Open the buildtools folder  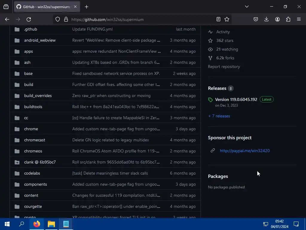coord(33,107)
